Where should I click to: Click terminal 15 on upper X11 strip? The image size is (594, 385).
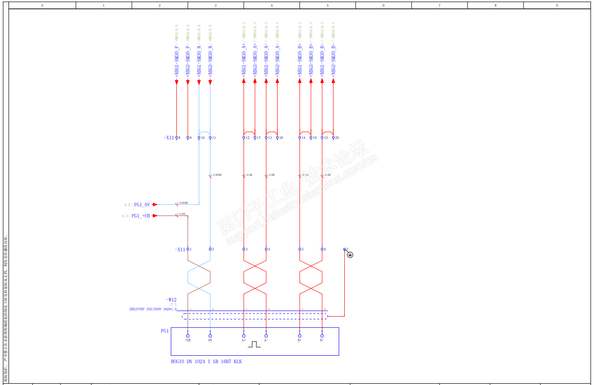click(322, 138)
